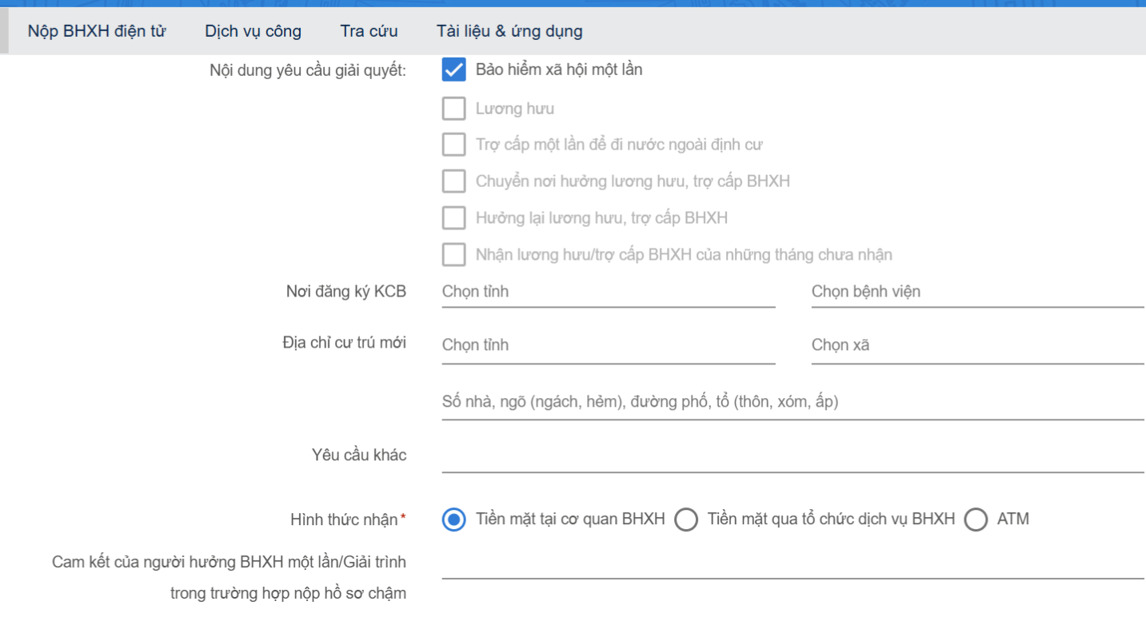The height and width of the screenshot is (617, 1146).
Task: Select Tiền mặt tại cơ quan BHXH option
Action: (x=453, y=520)
